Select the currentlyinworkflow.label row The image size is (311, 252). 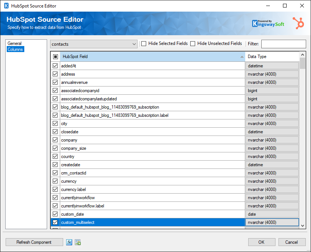pyautogui.click(x=153, y=206)
